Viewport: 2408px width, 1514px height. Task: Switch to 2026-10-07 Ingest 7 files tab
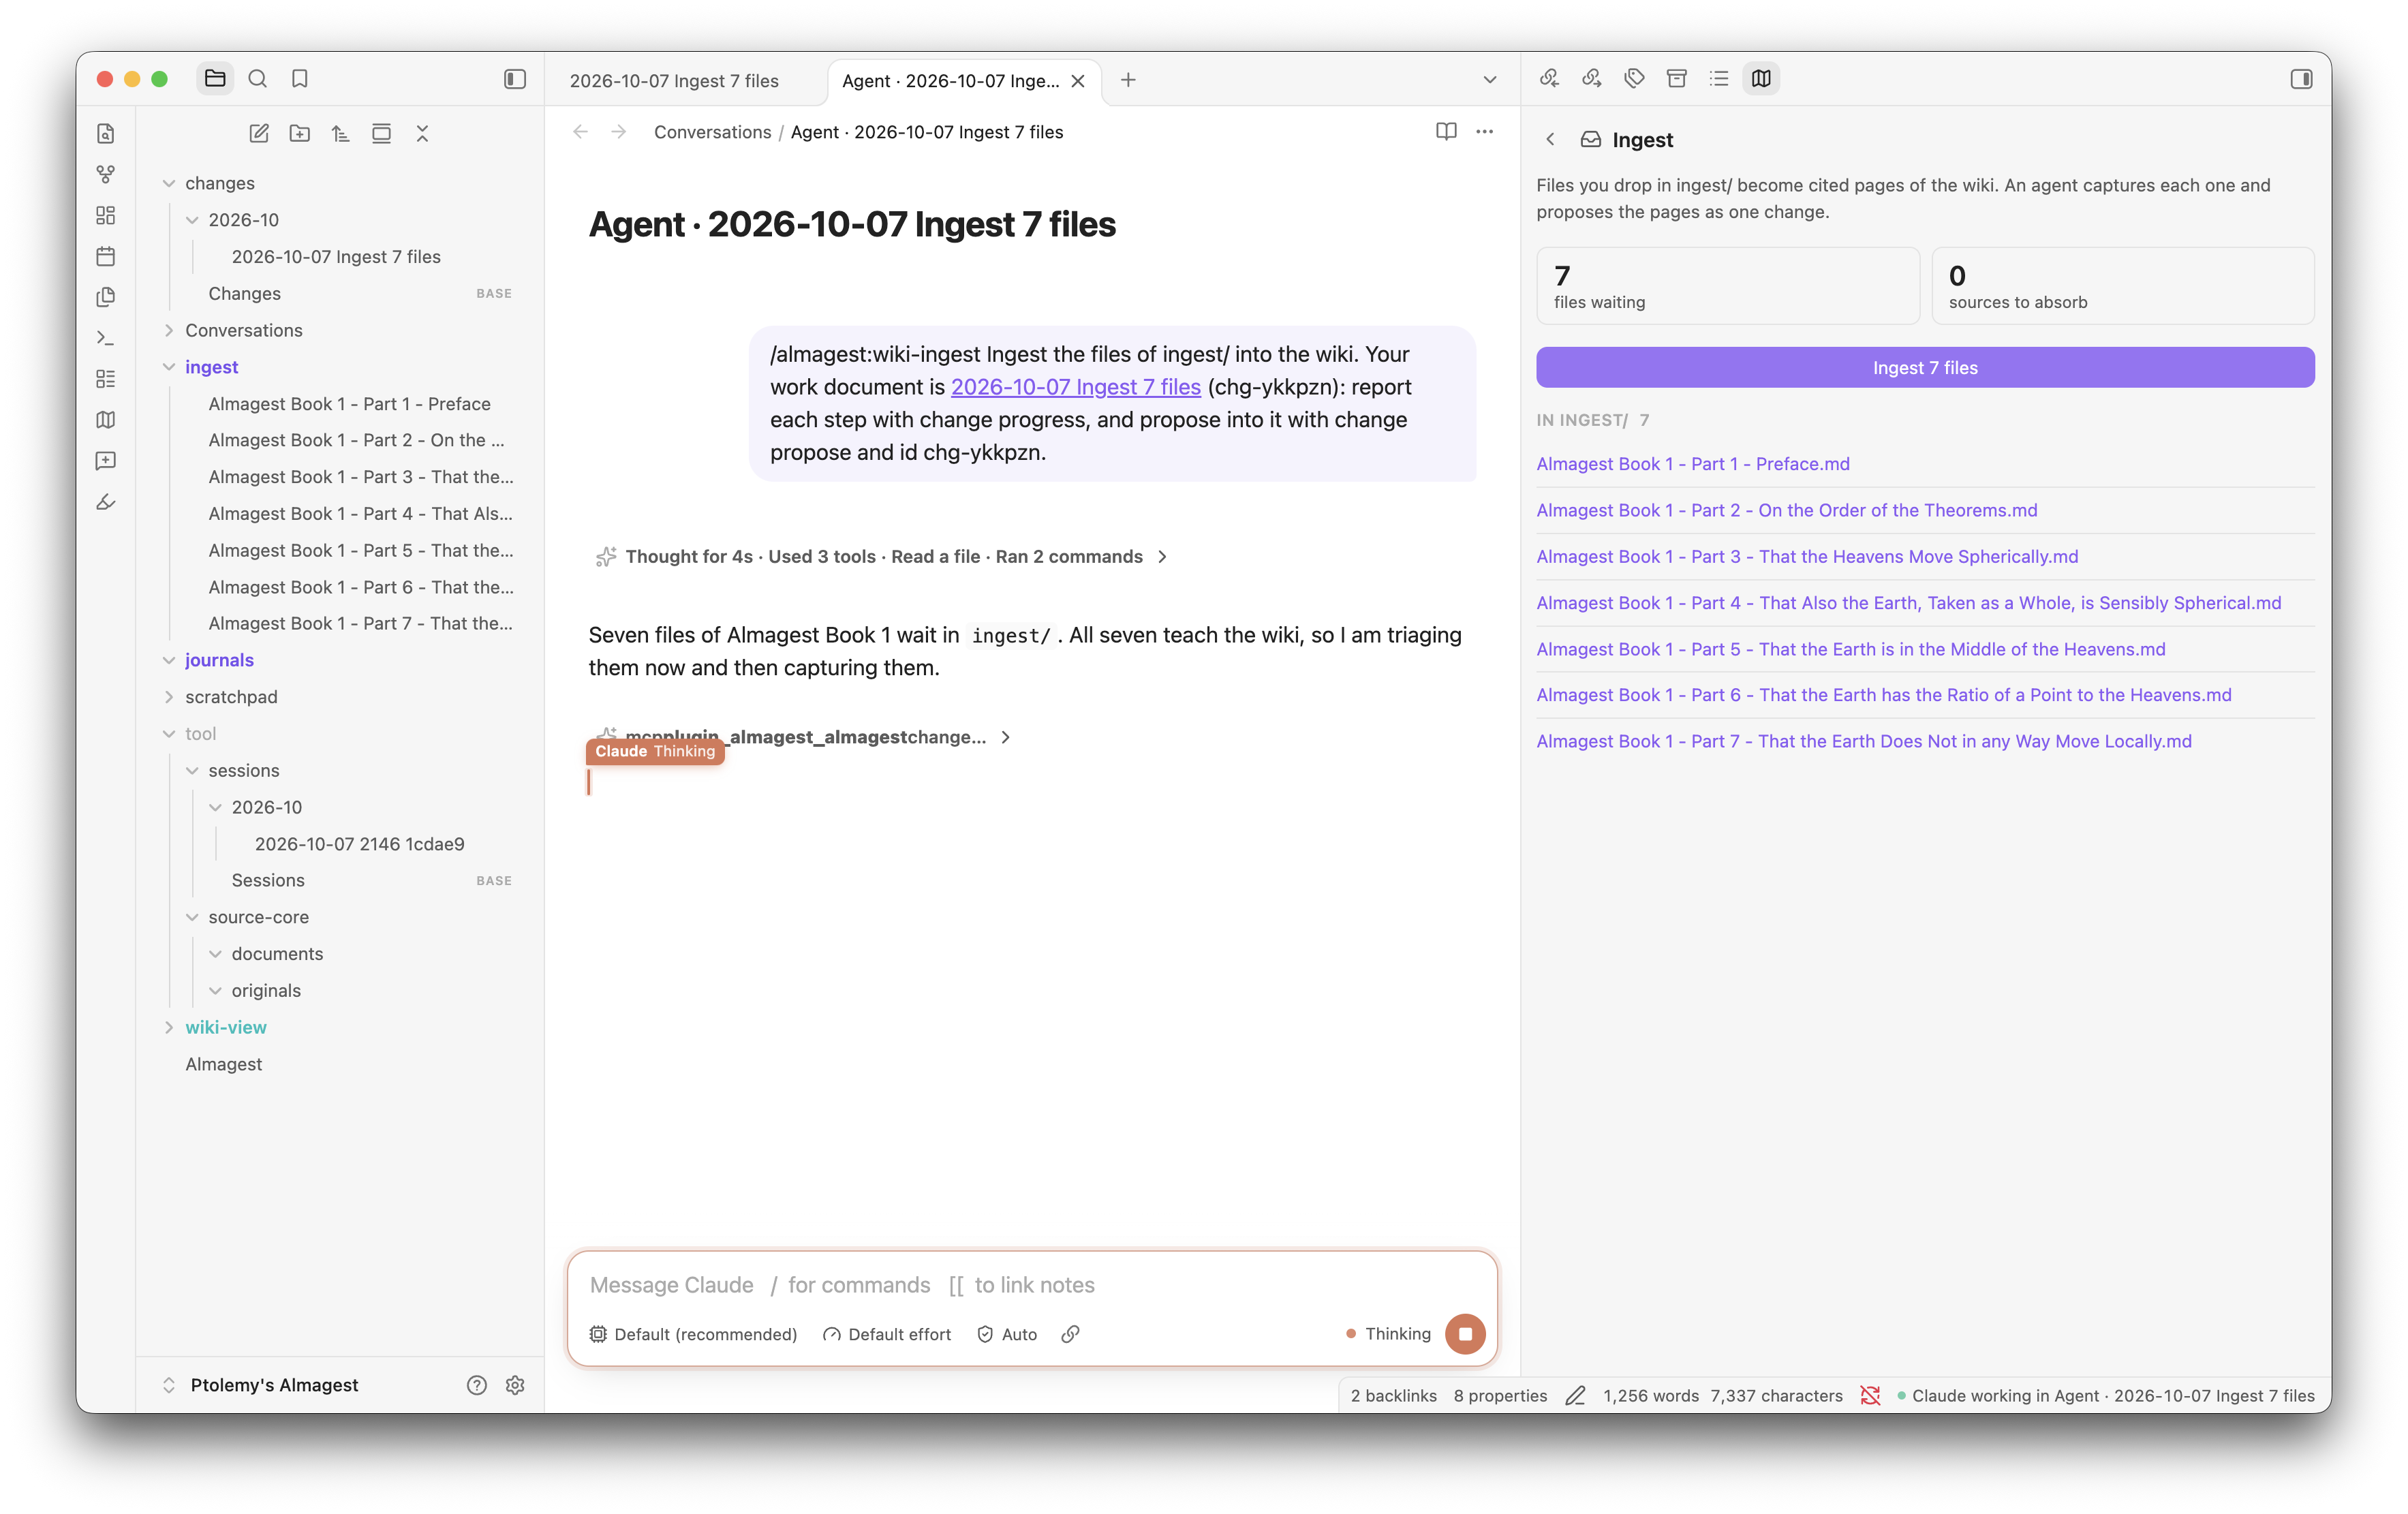point(674,81)
